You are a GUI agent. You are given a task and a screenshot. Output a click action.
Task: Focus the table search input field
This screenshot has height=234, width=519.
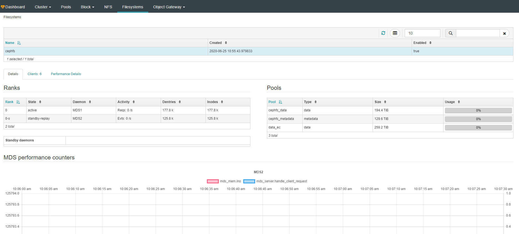click(478, 33)
